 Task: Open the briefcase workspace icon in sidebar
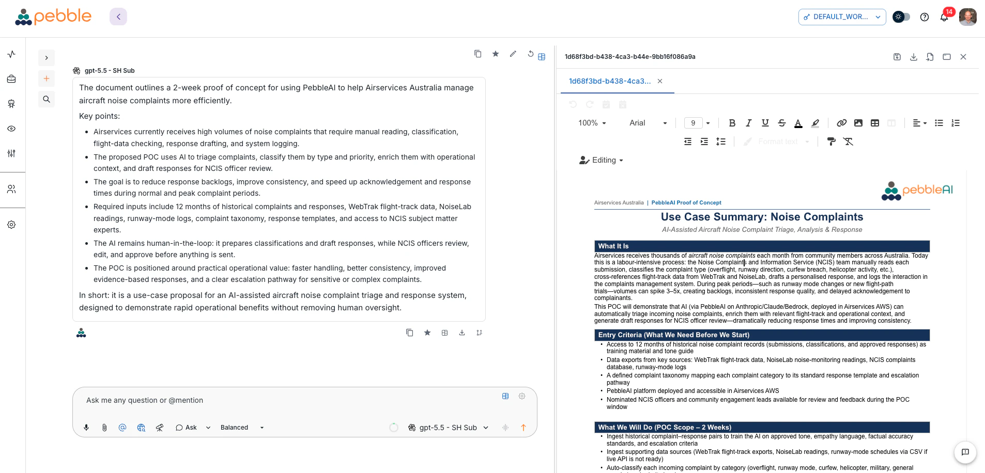coord(11,79)
